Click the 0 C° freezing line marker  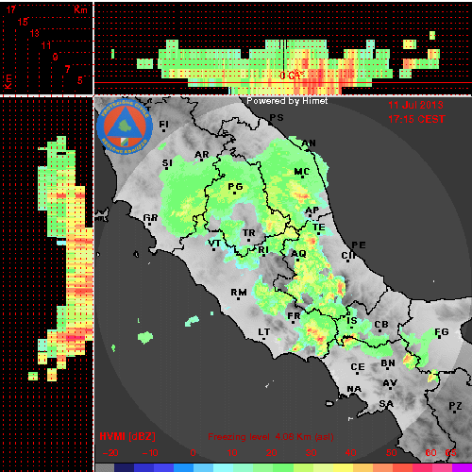tap(292, 76)
